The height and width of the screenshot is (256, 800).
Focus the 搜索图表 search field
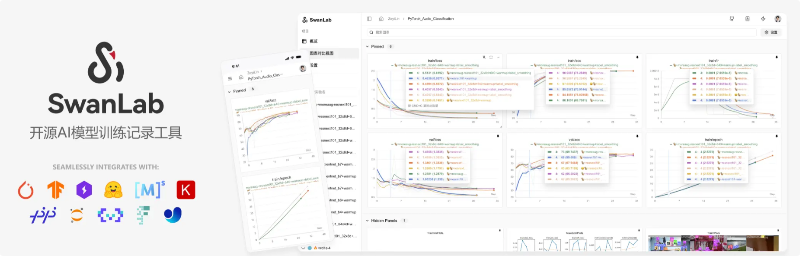[562, 32]
